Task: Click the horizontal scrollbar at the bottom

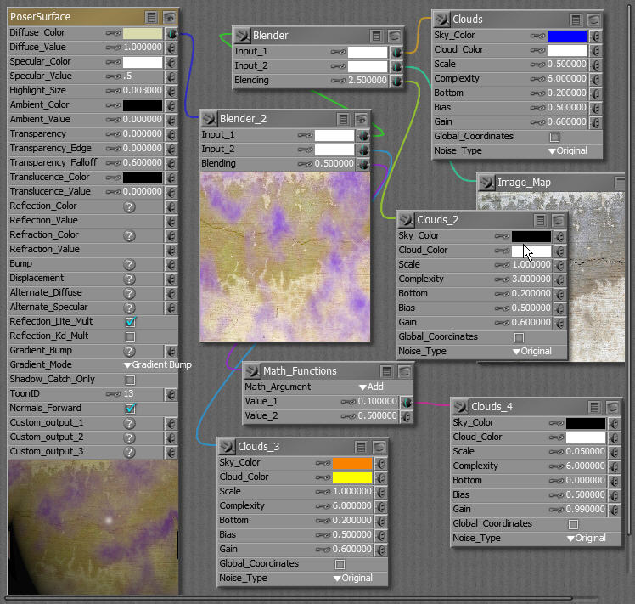Action: pos(289,598)
